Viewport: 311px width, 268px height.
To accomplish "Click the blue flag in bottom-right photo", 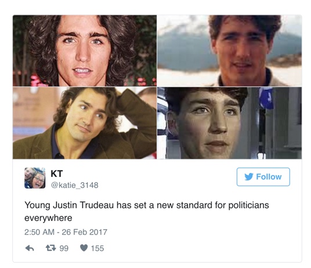I will pos(266,99).
